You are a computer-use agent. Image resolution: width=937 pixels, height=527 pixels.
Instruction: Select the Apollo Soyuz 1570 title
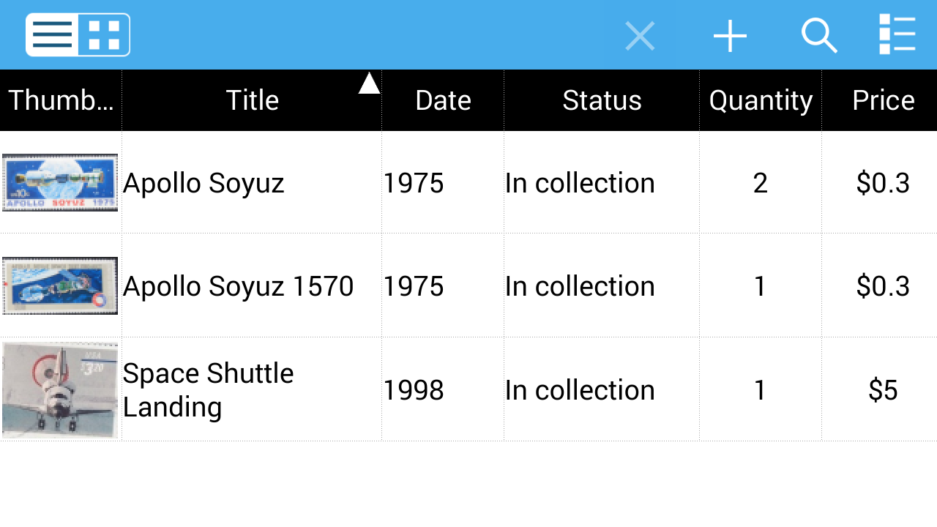click(239, 286)
